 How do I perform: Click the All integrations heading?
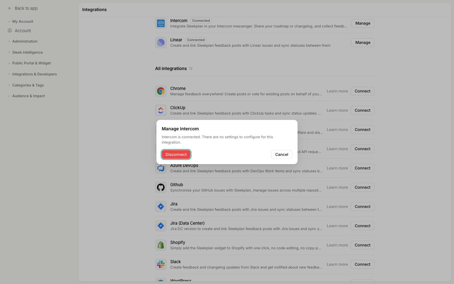[x=171, y=68]
